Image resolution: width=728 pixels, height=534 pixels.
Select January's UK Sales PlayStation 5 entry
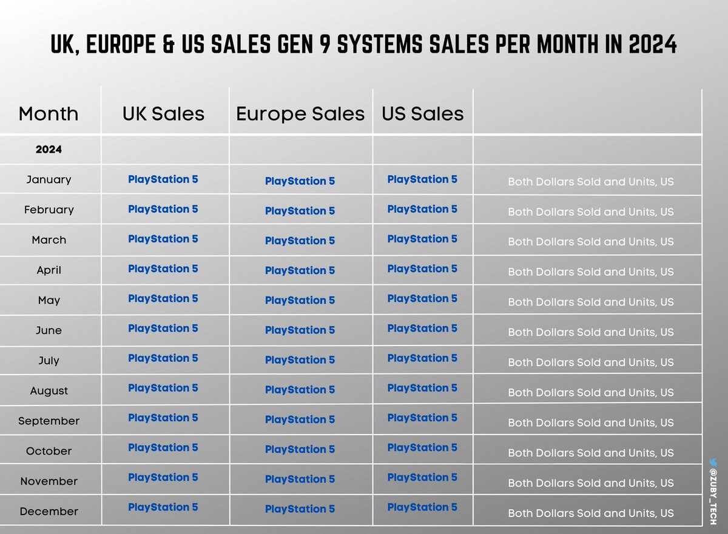pos(163,179)
